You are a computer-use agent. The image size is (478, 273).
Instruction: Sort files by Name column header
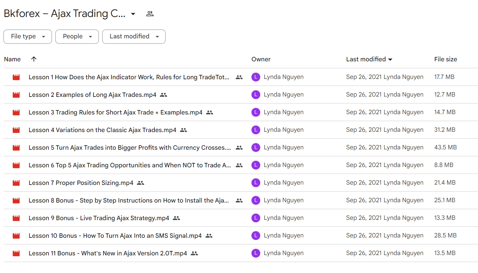click(x=12, y=59)
